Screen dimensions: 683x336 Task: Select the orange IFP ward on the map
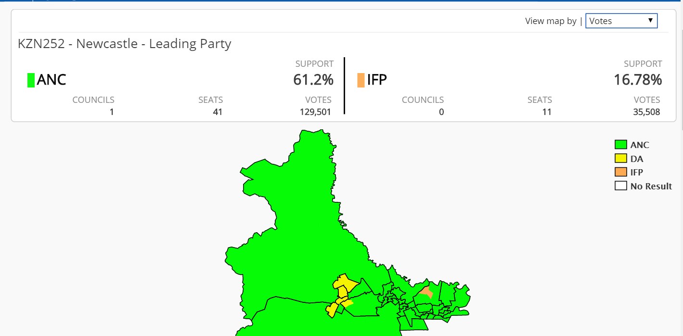coord(426,293)
